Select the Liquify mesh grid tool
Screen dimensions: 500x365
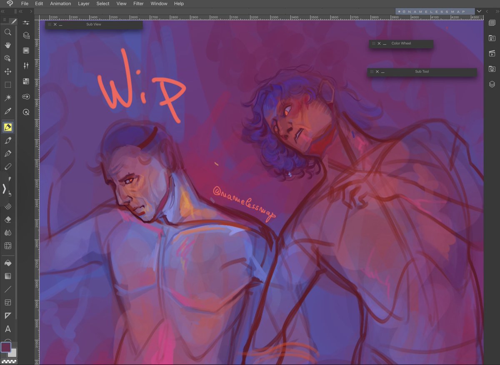pyautogui.click(x=7, y=246)
